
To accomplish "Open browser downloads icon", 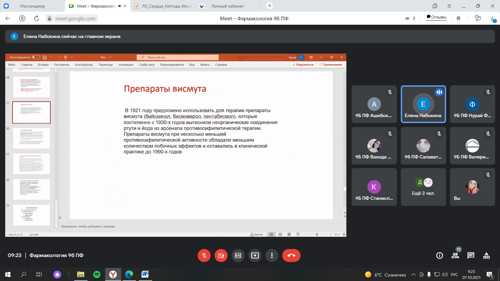I will click(x=492, y=18).
